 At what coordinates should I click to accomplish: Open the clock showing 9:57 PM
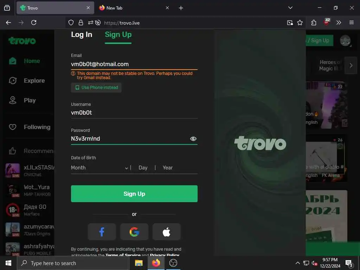click(330, 263)
